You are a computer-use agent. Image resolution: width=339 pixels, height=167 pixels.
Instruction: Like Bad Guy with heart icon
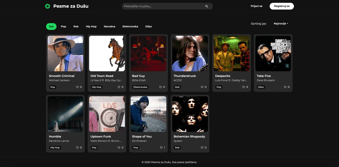point(160,87)
